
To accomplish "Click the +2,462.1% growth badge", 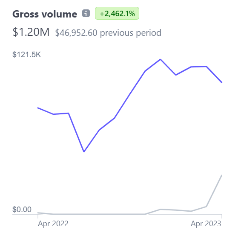I will tap(117, 13).
